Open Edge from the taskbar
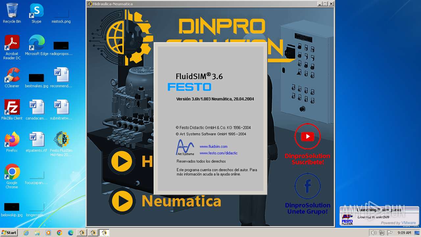Viewport: 421px width, 237px height. (70, 233)
